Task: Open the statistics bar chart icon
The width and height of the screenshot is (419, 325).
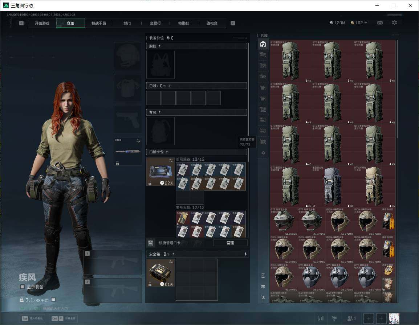Action: [321, 318]
